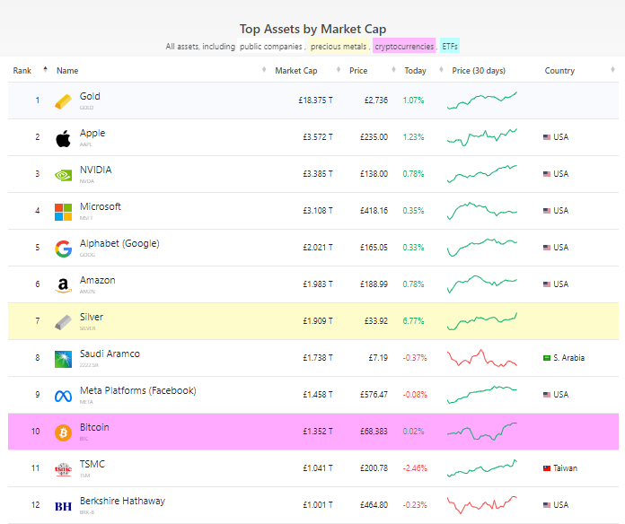This screenshot has height=524, width=625.
Task: Click Meta market cap £1.458 T
Action: point(318,395)
